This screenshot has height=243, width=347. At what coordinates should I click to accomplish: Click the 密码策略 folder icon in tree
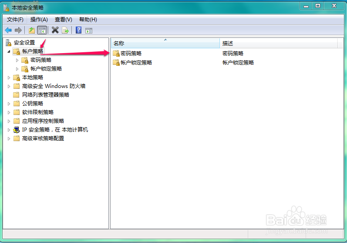click(x=25, y=60)
